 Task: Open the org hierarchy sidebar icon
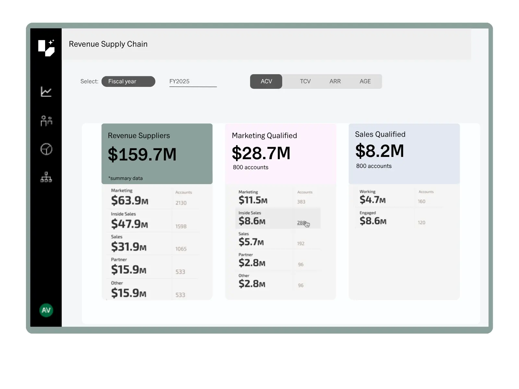46,177
